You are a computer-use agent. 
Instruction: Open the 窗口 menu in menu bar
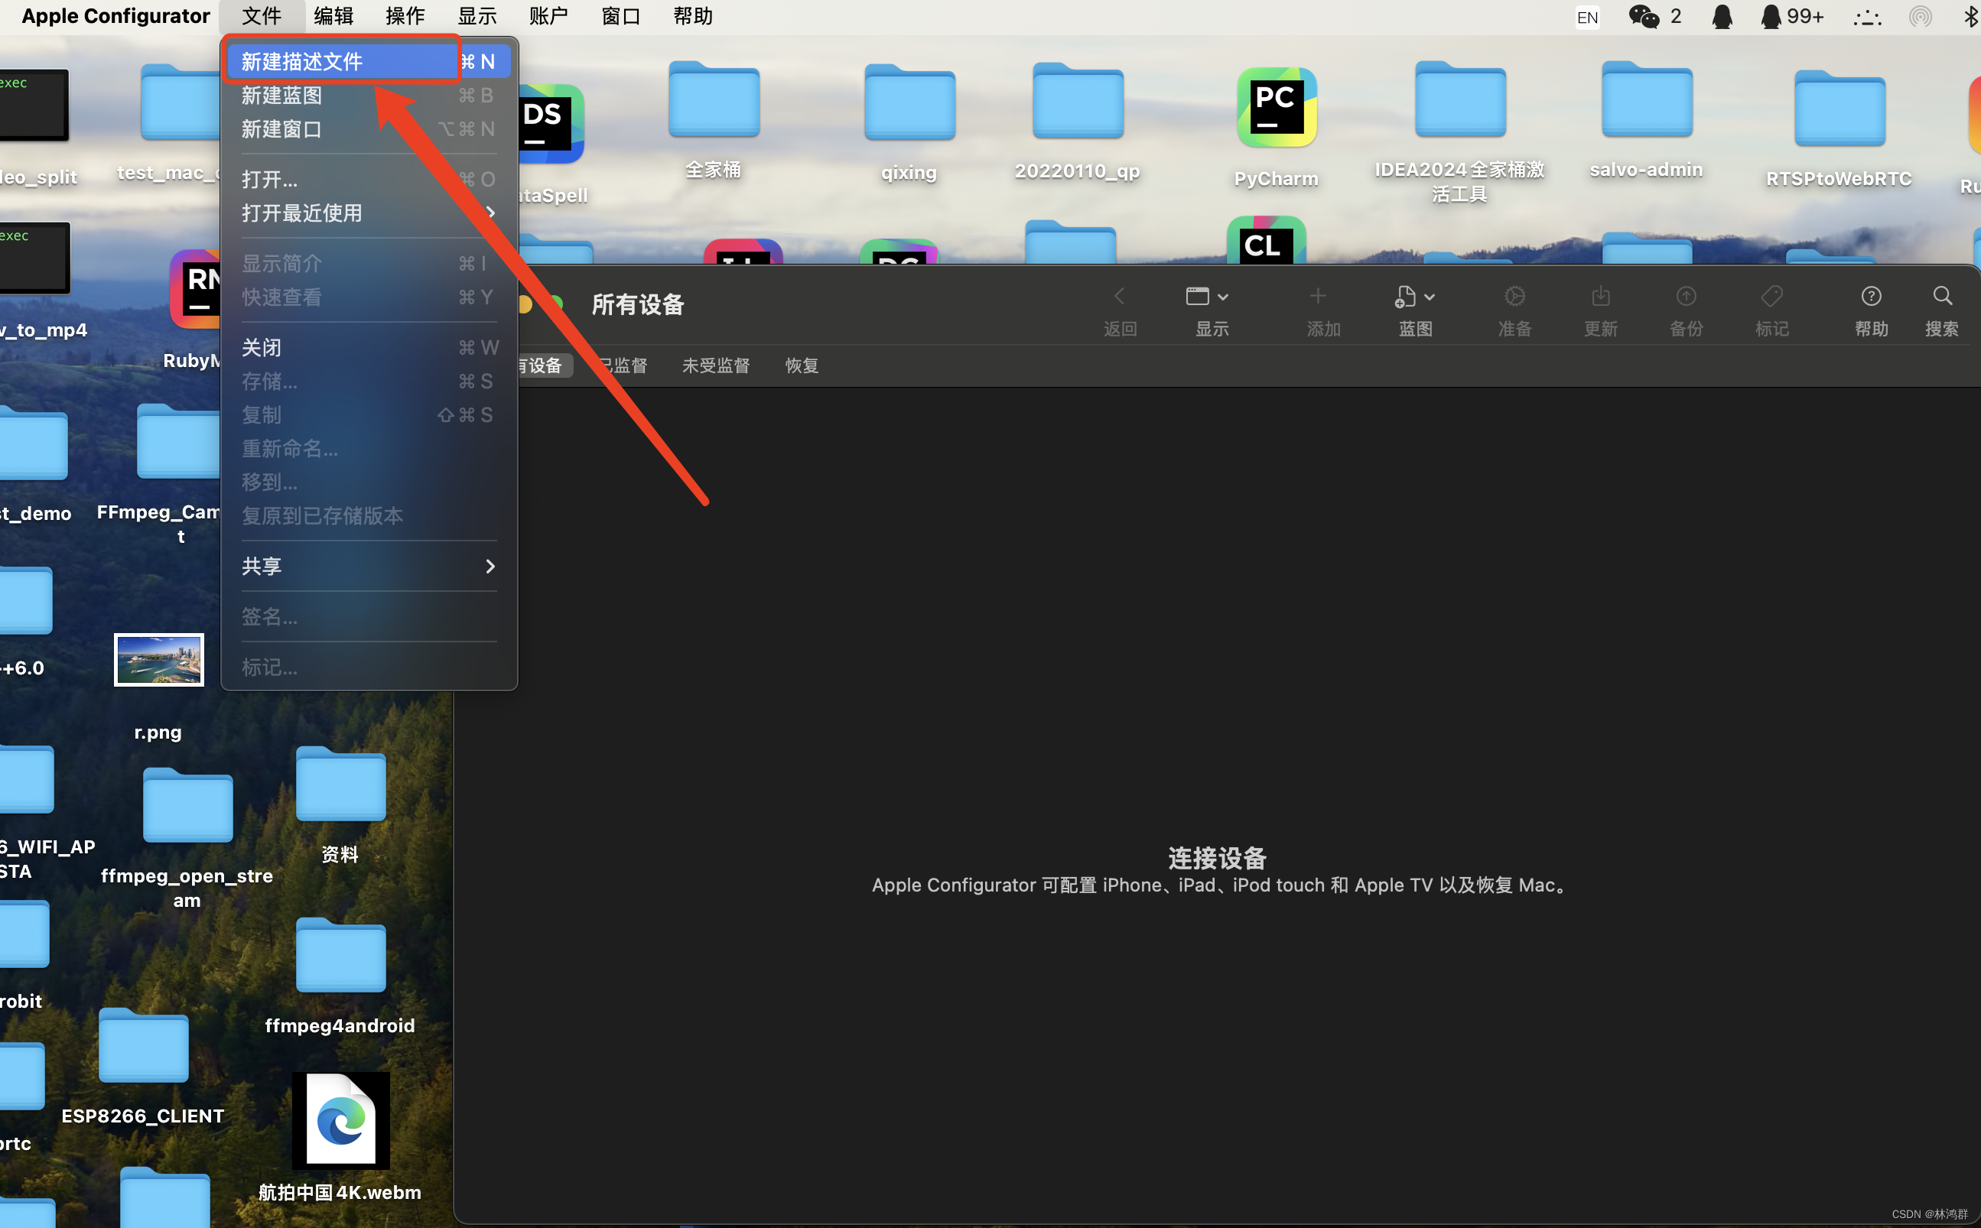coord(620,16)
